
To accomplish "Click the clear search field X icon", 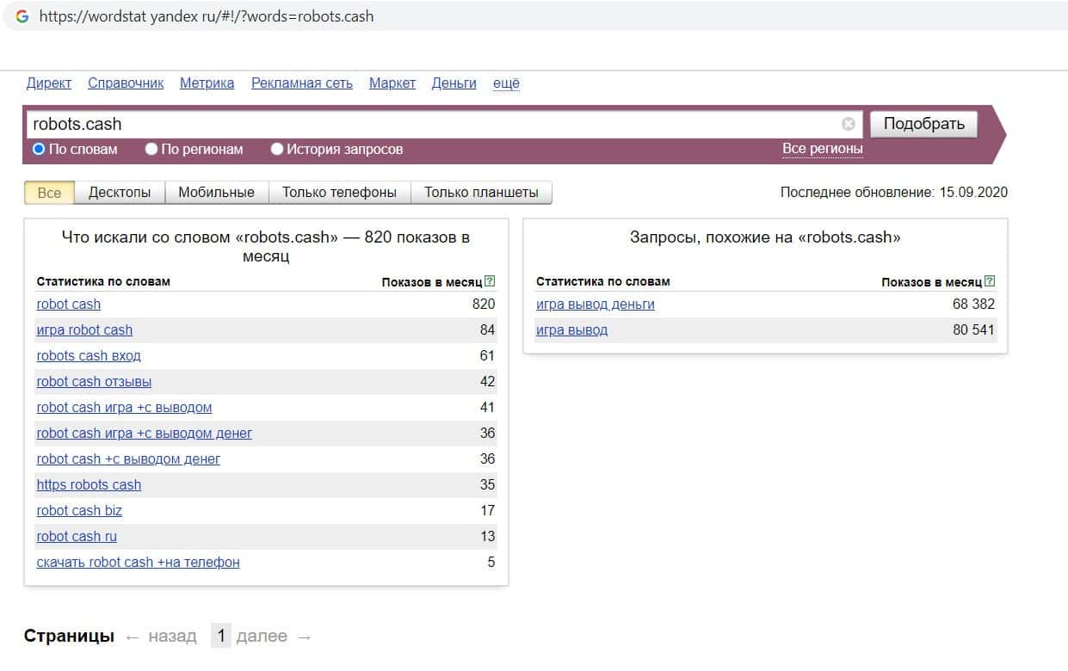I will point(848,124).
